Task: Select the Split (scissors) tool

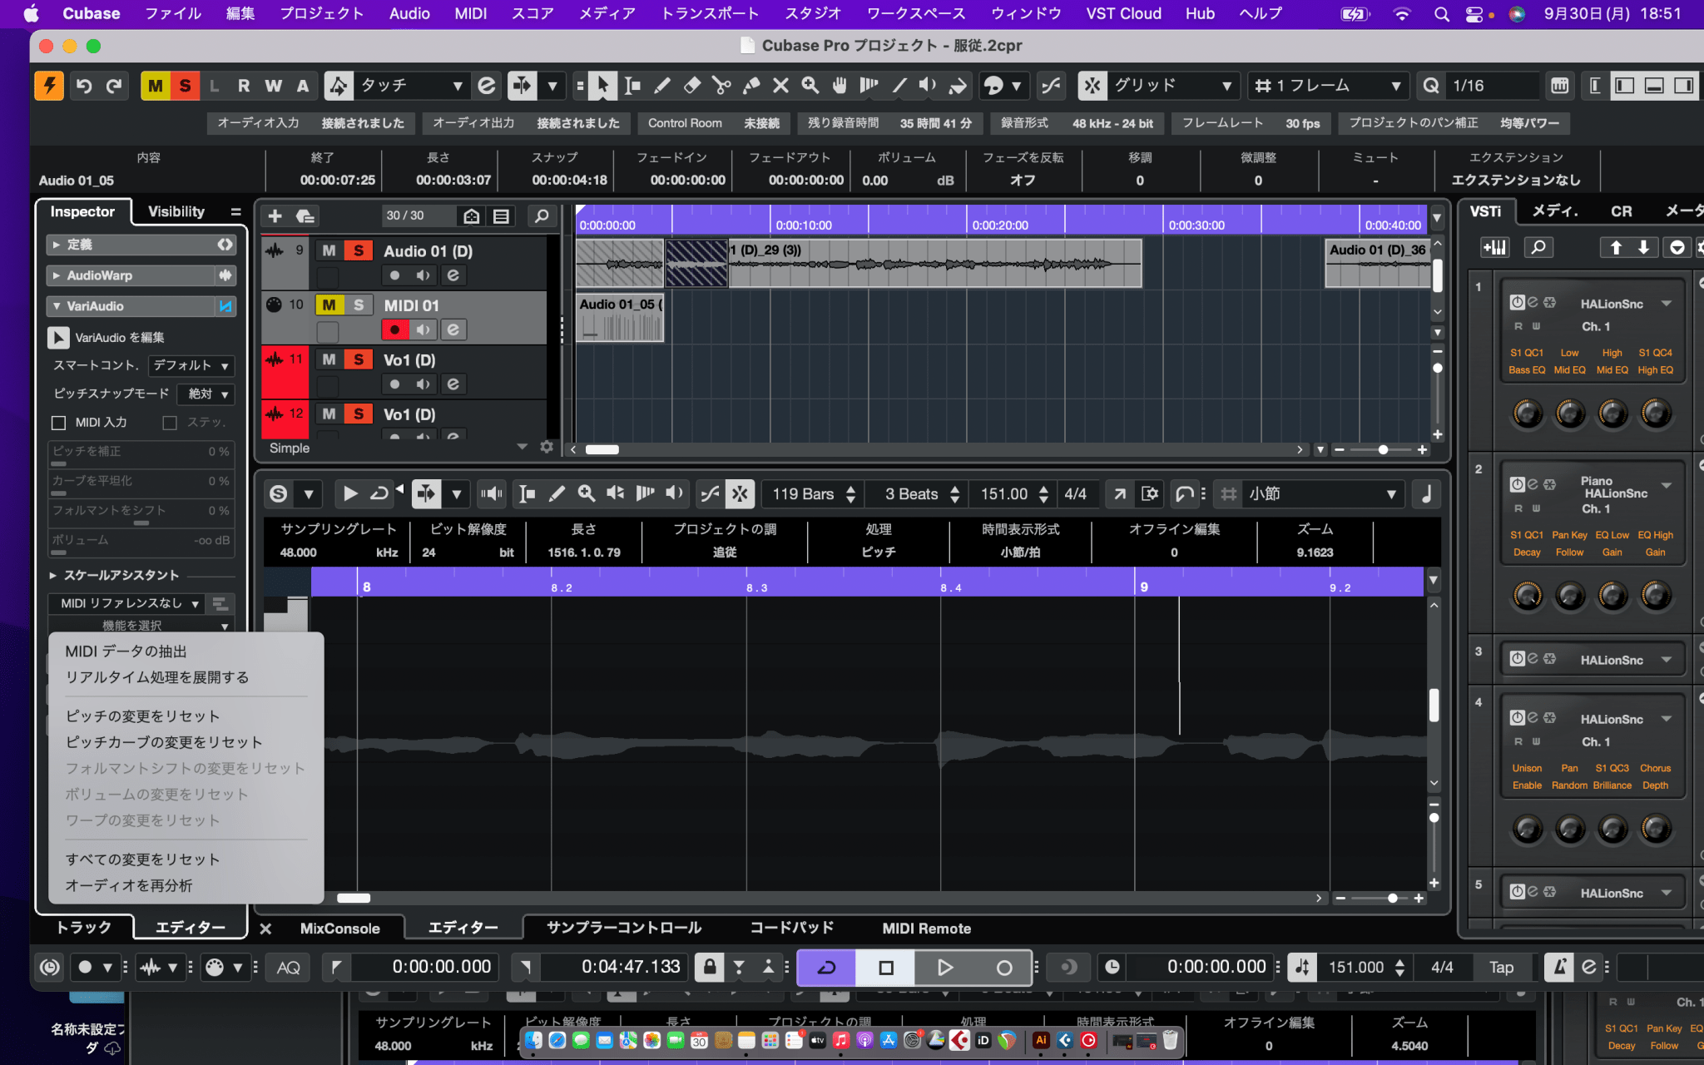Action: click(x=722, y=85)
